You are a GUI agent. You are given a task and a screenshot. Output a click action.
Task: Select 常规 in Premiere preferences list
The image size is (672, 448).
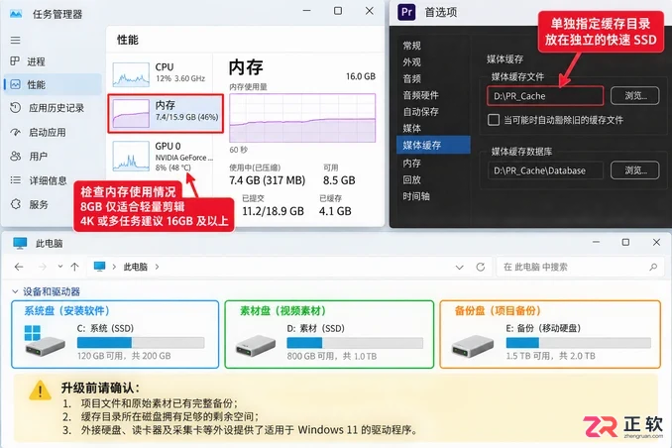point(412,46)
